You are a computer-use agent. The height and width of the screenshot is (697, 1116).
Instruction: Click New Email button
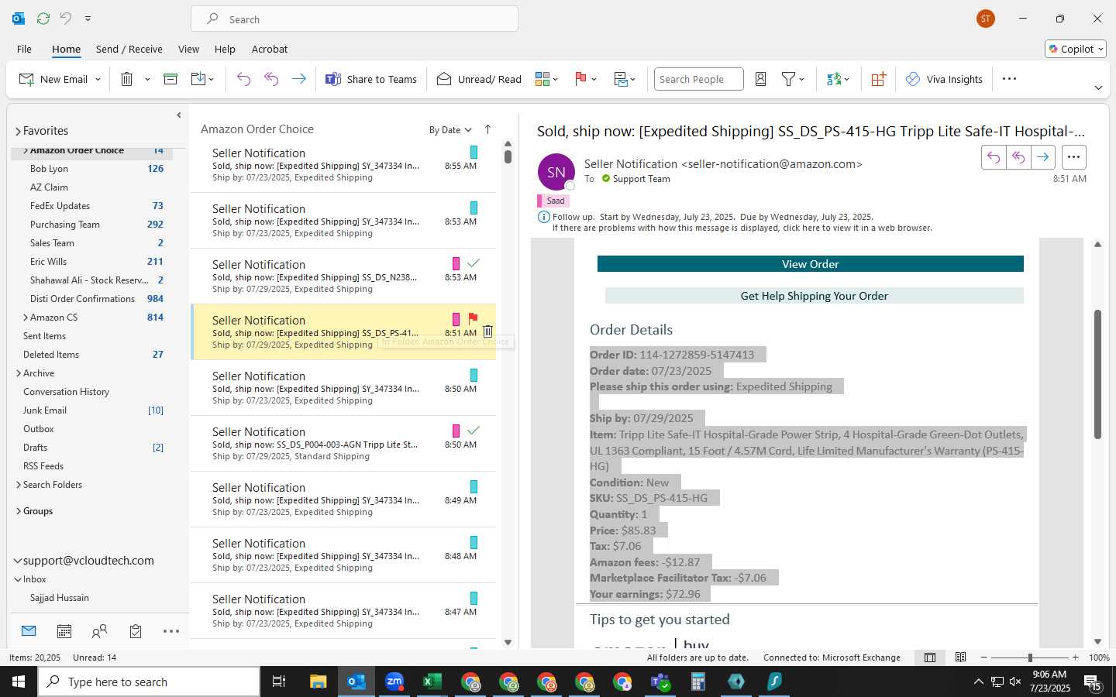[53, 79]
